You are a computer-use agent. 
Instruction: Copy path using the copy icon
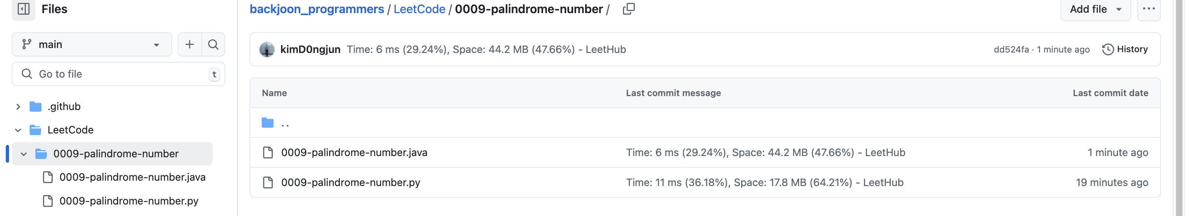(x=628, y=9)
